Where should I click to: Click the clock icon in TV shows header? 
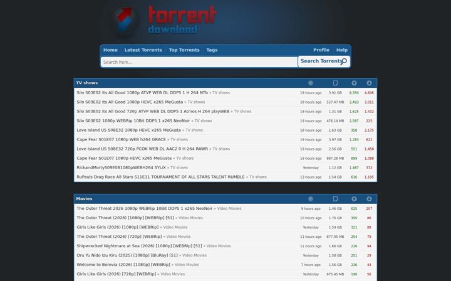311,83
